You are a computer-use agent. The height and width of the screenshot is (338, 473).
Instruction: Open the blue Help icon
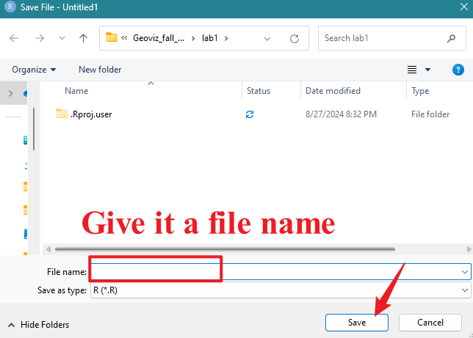[458, 70]
